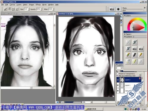Click the zoom slider below Untitled-2 canvas
Screen dimensions: 148x111
[73, 102]
